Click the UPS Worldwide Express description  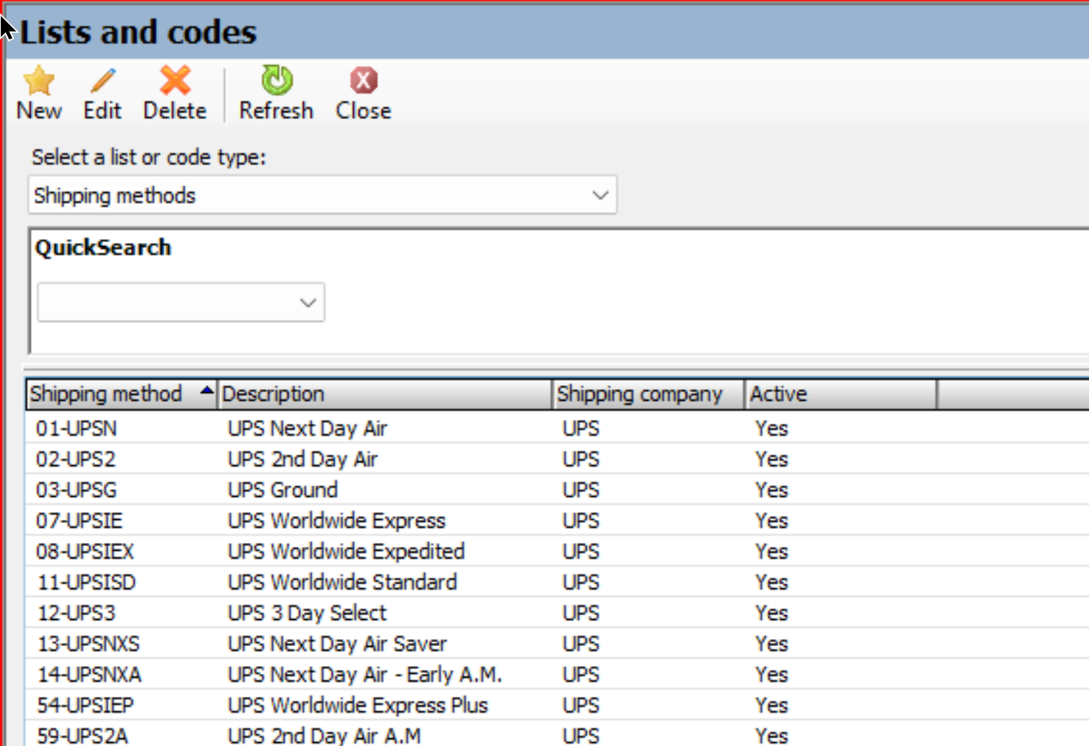click(336, 521)
